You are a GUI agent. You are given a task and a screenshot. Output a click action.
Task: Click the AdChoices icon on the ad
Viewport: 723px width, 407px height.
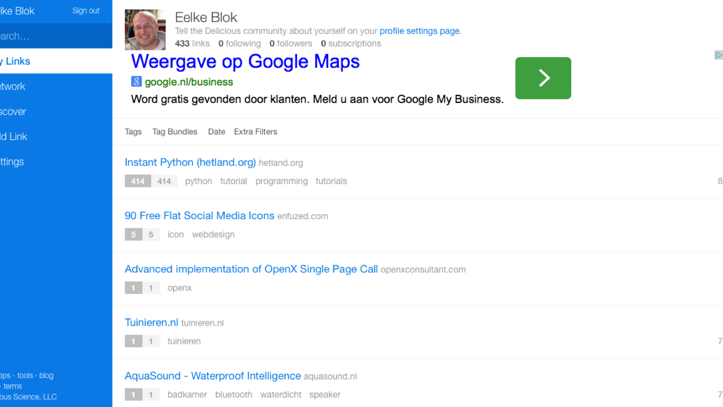click(x=719, y=55)
